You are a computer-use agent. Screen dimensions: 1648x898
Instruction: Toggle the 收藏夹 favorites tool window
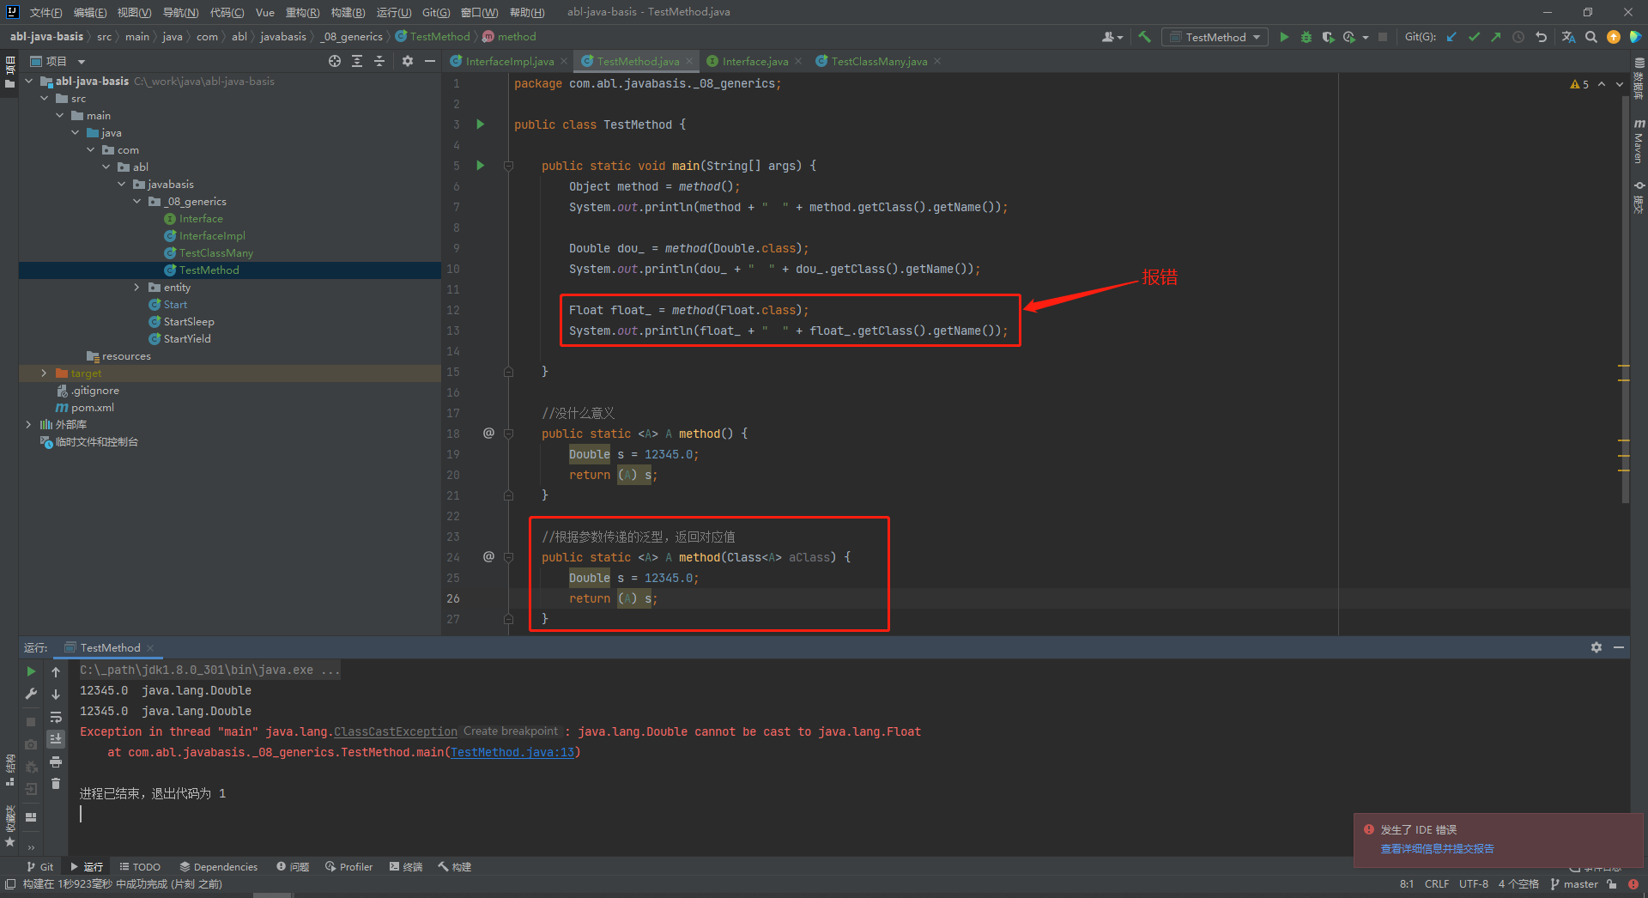tap(9, 826)
